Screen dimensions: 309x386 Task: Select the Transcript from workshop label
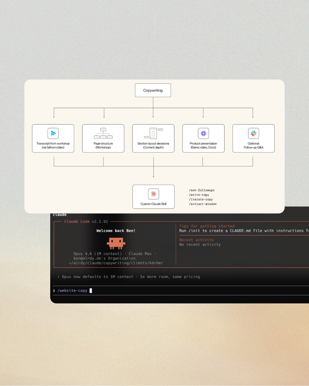pos(53,145)
